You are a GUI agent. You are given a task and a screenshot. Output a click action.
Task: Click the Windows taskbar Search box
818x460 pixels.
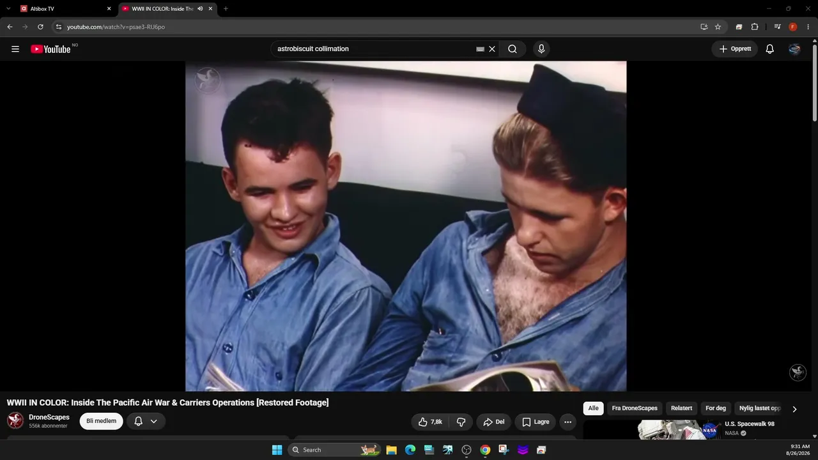[x=334, y=450]
